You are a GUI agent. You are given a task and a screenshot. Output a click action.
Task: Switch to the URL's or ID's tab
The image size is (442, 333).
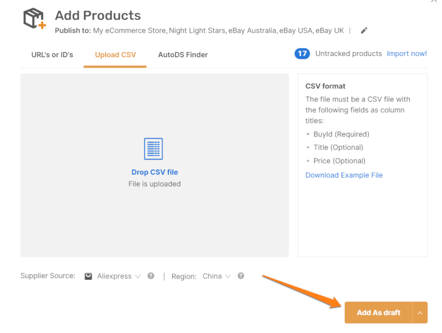click(52, 54)
